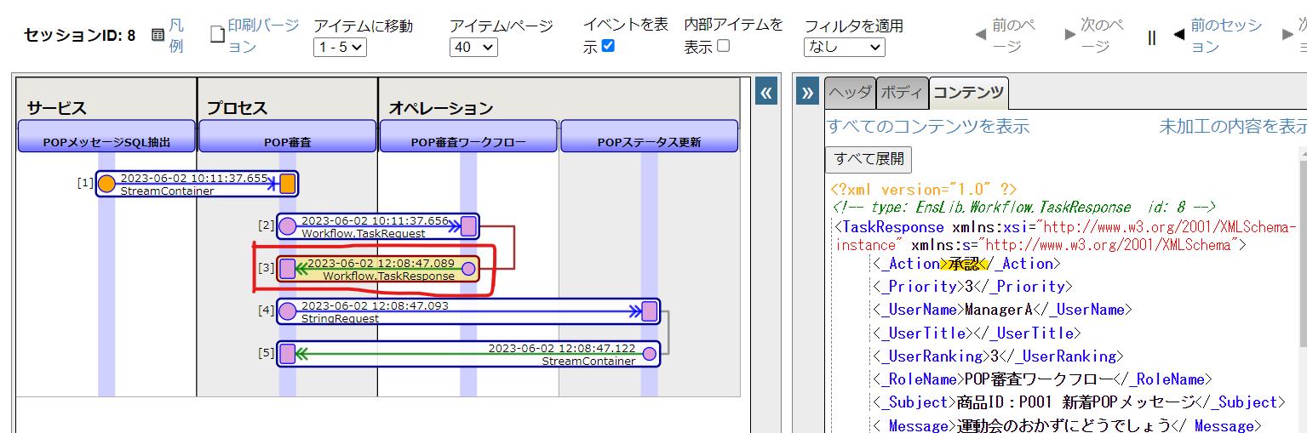
Task: Uncheck the show events (イベントを表示) checkbox
Action: tap(608, 46)
